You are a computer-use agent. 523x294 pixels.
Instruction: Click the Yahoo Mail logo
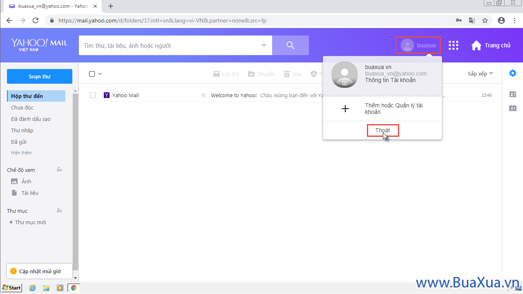[39, 45]
